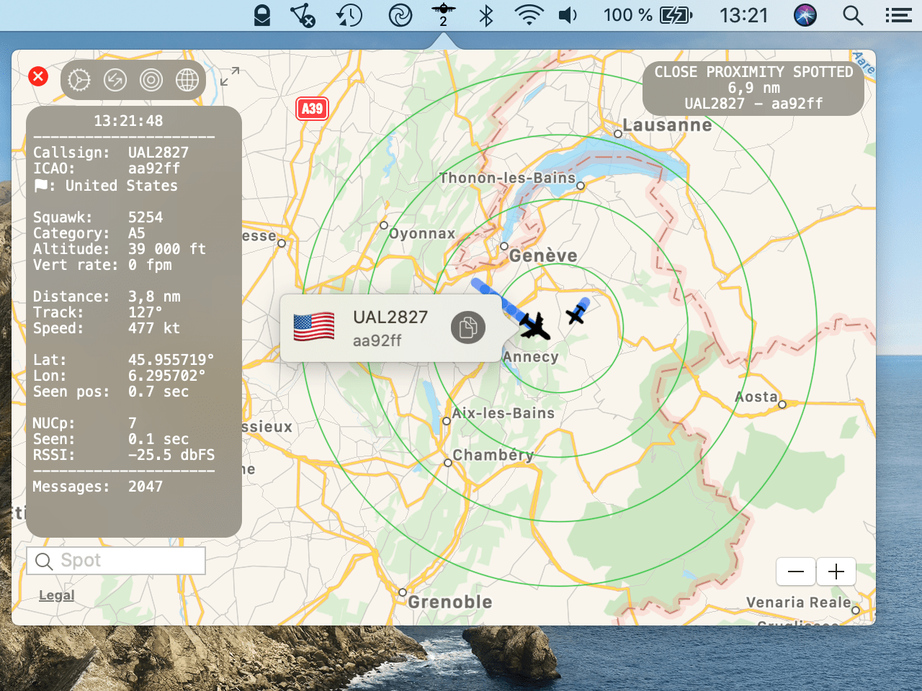Screen dimensions: 922x691
Task: Click the globe map-style icon
Action: [x=187, y=80]
